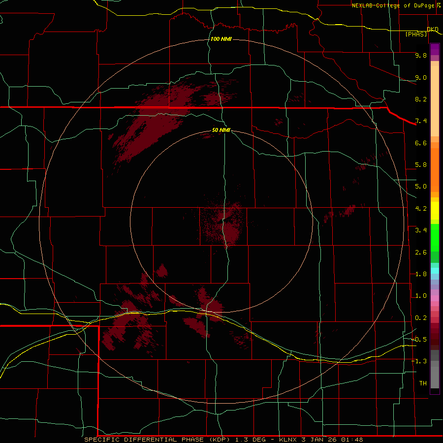Screen dimensions: 443x443
Task: Click the -0.5 scale value
Action: (x=419, y=339)
